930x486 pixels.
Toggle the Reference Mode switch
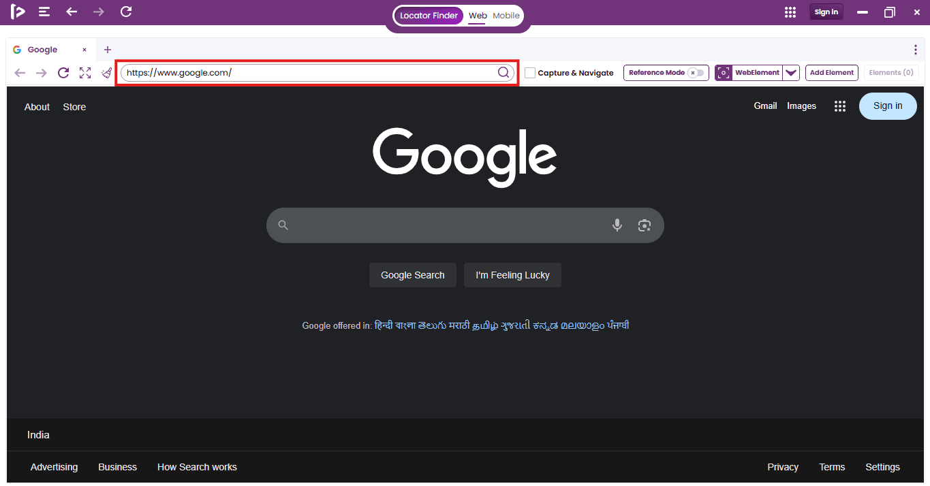696,73
